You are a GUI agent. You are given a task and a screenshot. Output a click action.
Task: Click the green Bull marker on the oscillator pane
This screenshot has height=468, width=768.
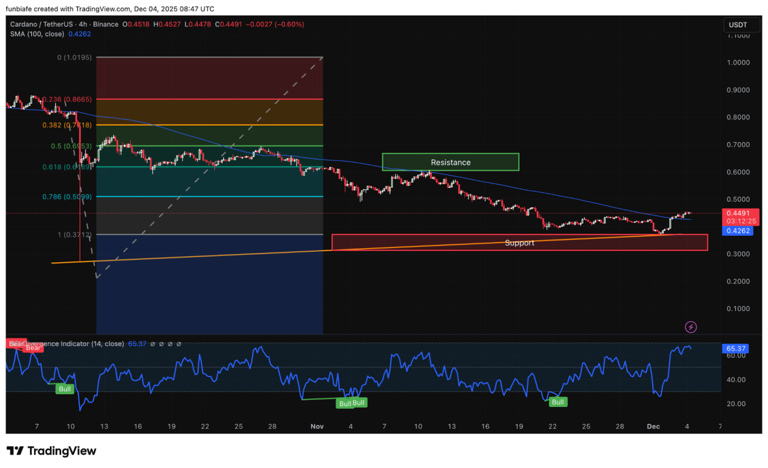coord(64,389)
